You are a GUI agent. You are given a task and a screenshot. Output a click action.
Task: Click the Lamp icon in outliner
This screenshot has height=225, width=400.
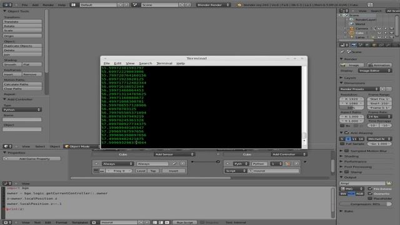[352, 37]
